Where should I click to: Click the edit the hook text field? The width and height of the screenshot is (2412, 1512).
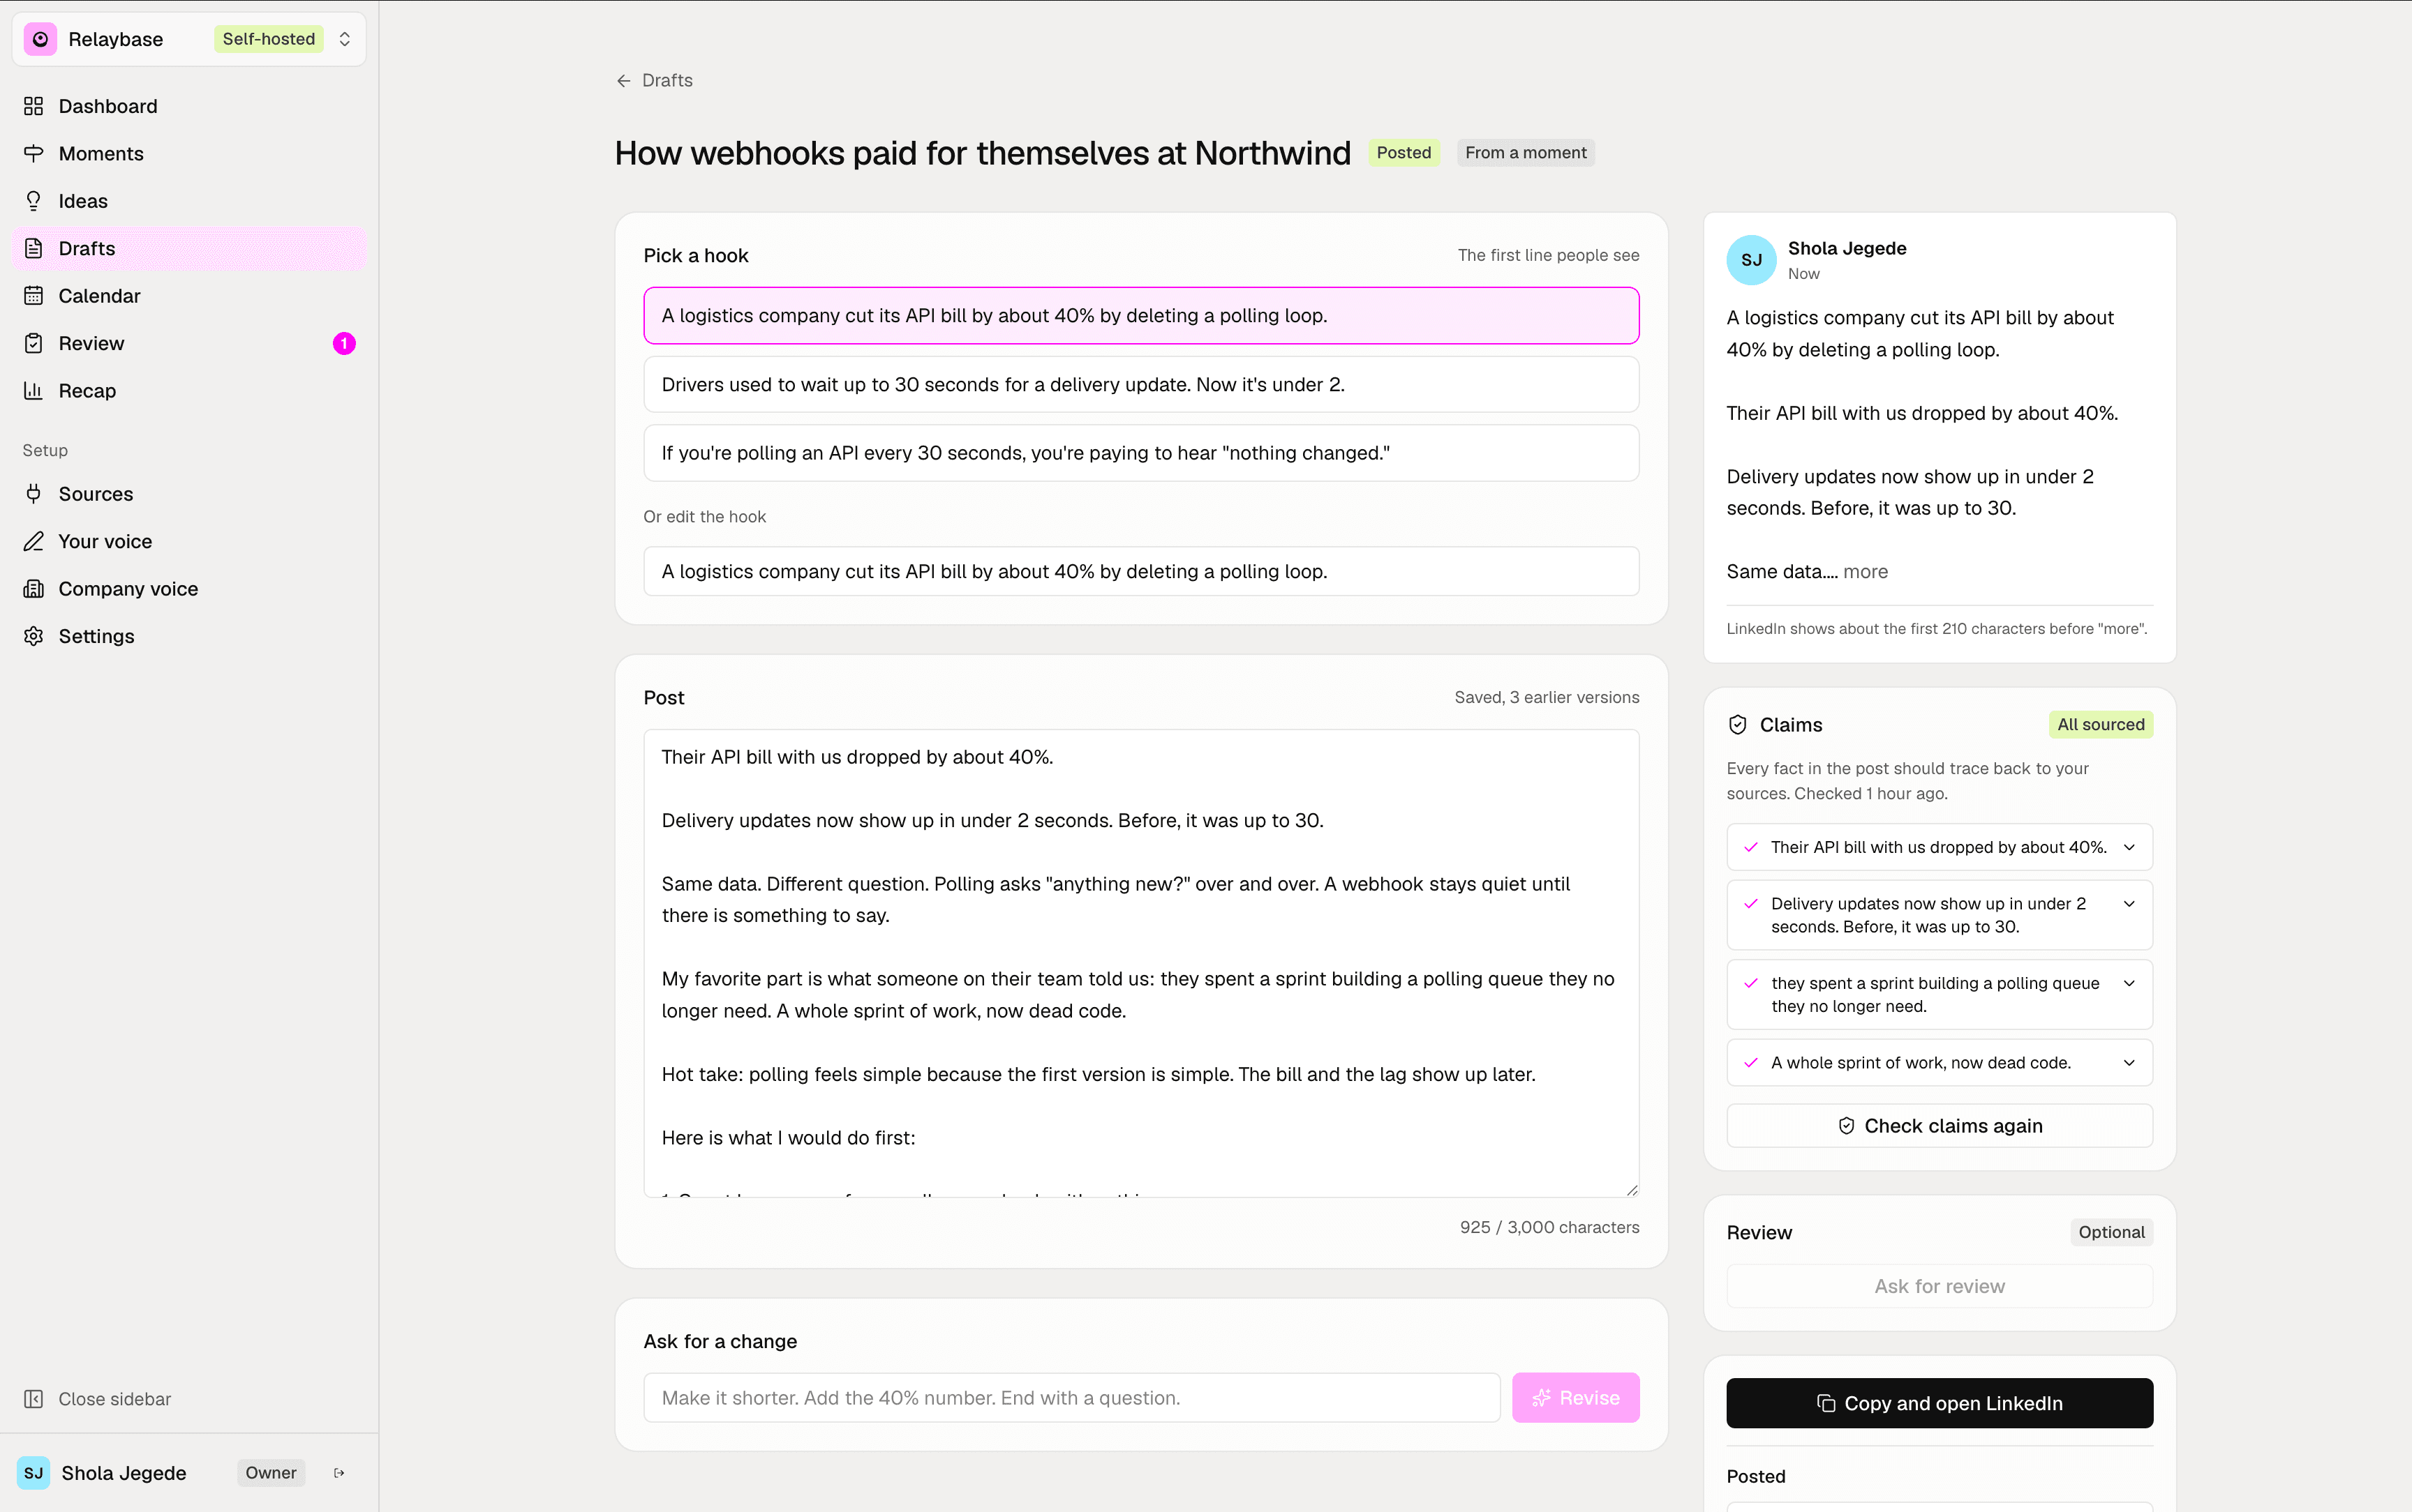pyautogui.click(x=1142, y=571)
